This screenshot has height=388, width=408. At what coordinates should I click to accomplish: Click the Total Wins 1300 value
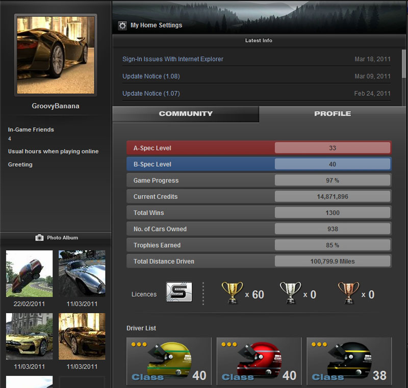[333, 213]
